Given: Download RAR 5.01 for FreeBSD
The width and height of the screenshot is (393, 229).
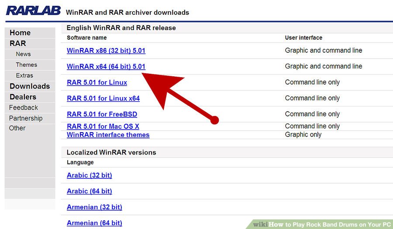Looking at the screenshot, I should pyautogui.click(x=102, y=114).
